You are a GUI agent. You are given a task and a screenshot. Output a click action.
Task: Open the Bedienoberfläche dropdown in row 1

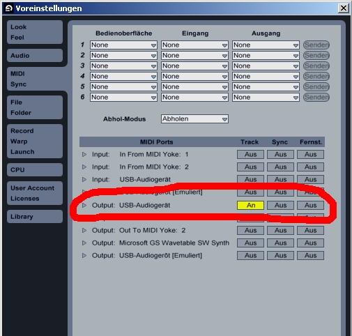[x=123, y=45]
